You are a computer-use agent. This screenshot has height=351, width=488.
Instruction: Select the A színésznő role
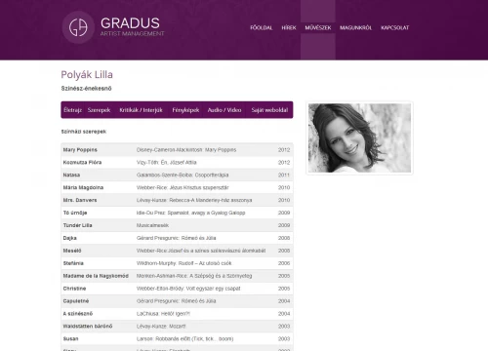pyautogui.click(x=78, y=314)
